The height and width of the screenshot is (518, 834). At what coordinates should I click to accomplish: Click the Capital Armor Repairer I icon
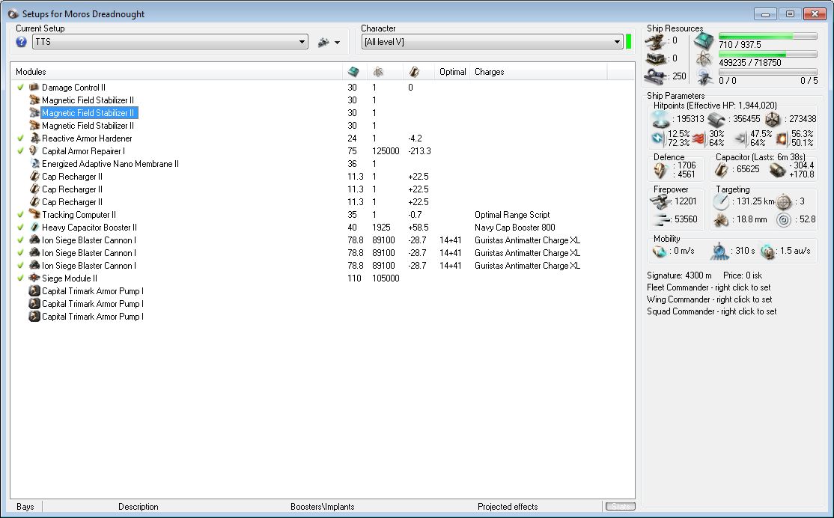34,151
